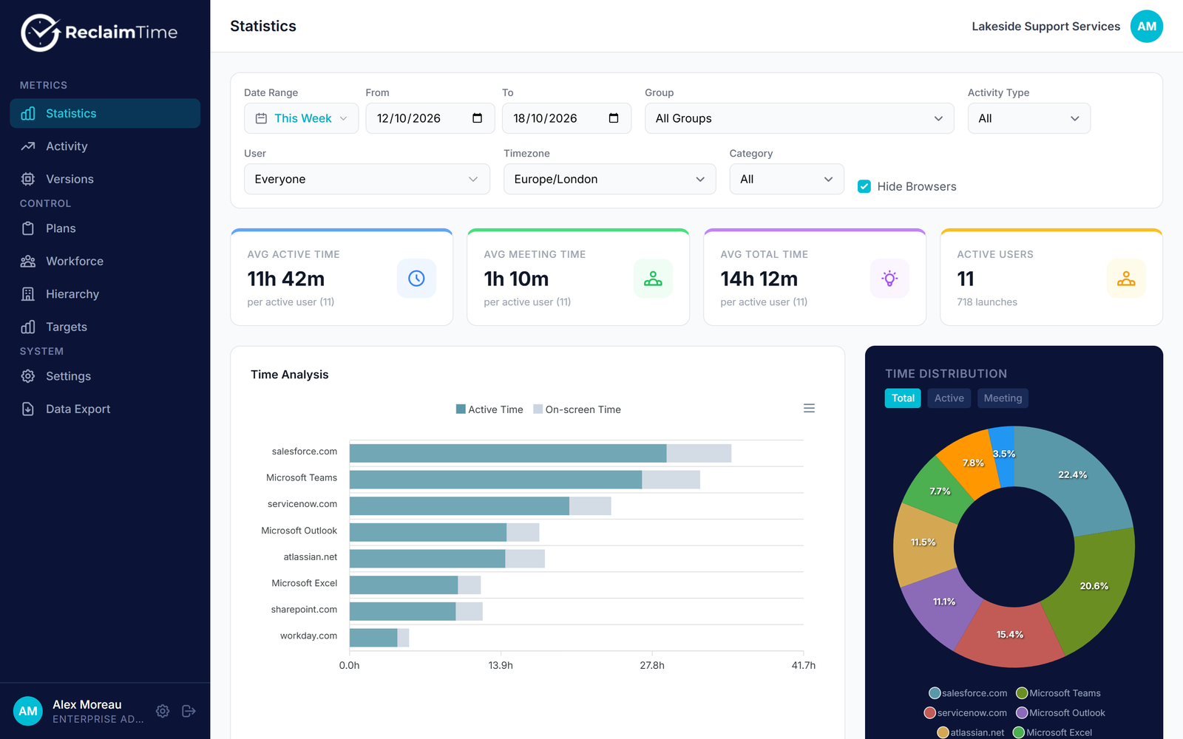This screenshot has height=739, width=1183.
Task: Click the To date field 18/10/2026
Action: coord(566,118)
